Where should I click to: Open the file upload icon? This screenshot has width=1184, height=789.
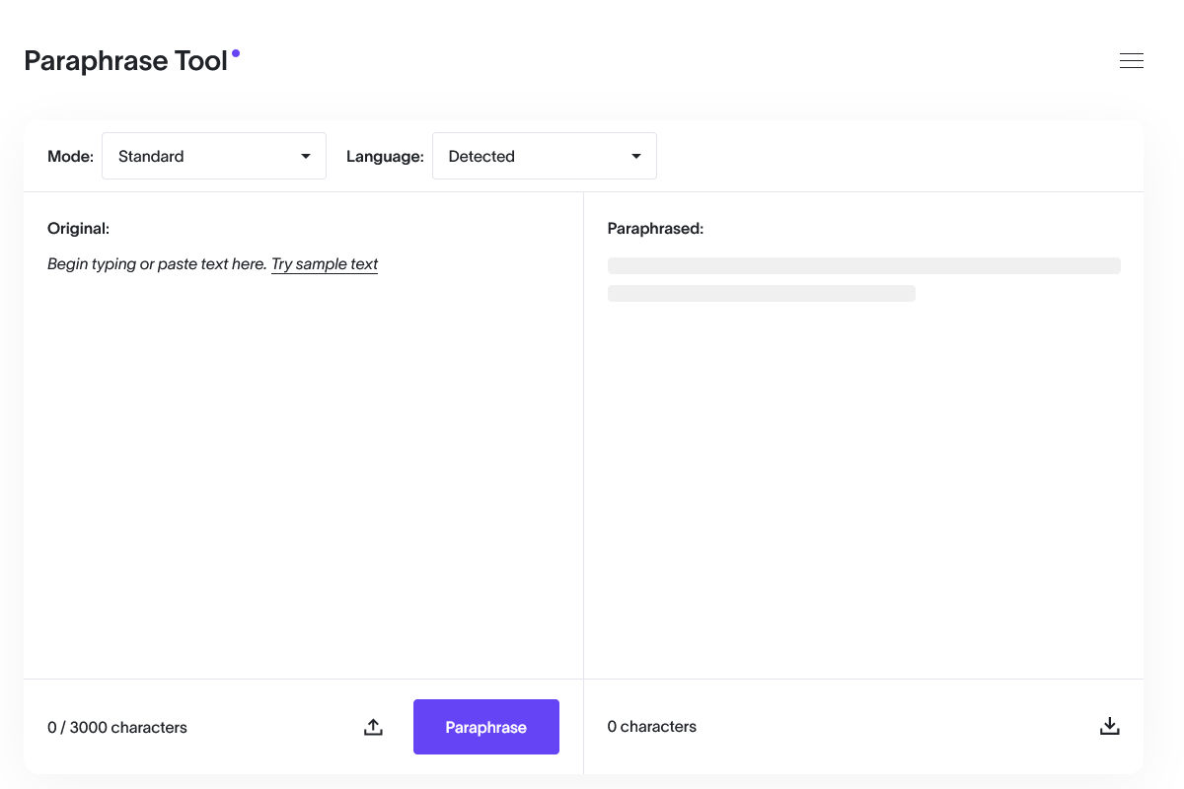tap(373, 726)
